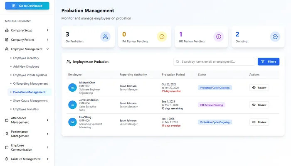Image resolution: width=291 pixels, height=166 pixels.
Task: Expand the Company Policies section
Action: point(47,40)
